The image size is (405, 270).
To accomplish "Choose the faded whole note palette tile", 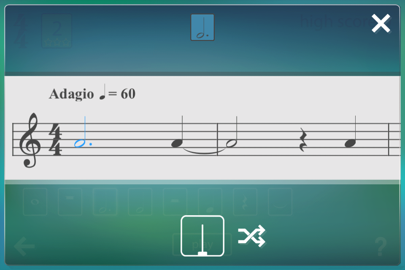I will 35,202.
